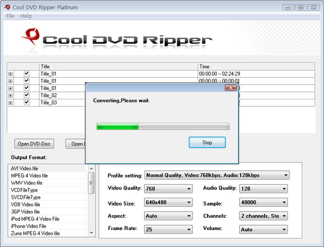The image size is (324, 247).
Task: Select VCDFileType format
Action: (47, 190)
